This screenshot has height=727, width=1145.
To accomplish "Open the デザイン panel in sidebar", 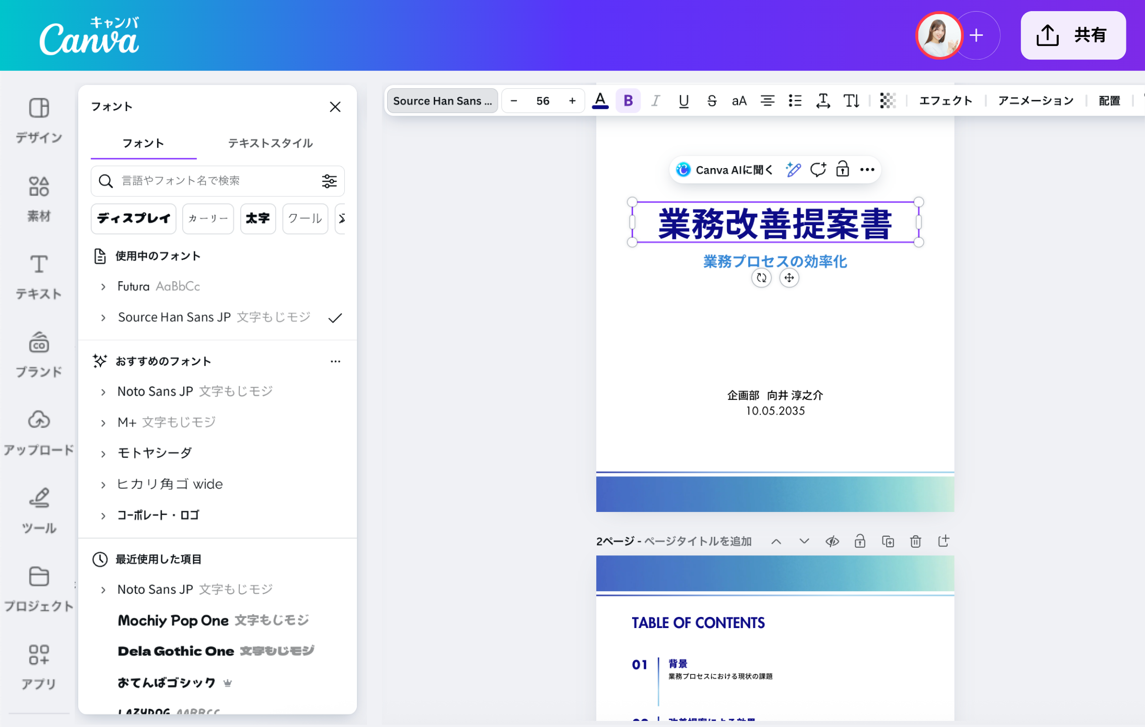I will point(39,120).
